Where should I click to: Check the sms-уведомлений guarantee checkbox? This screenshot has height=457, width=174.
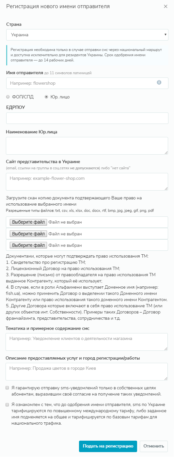(x=7, y=388)
